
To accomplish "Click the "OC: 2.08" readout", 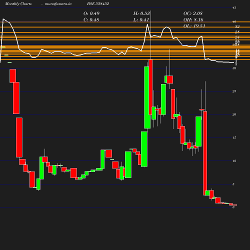I will [x=193, y=13].
